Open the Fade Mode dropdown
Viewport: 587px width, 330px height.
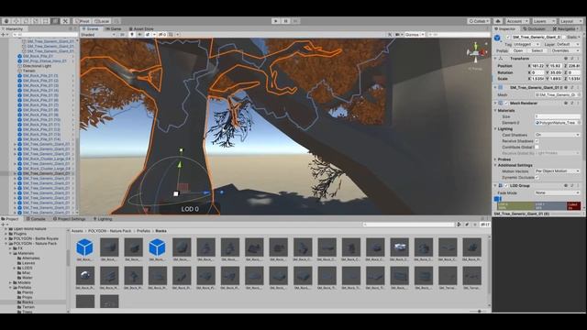click(557, 192)
